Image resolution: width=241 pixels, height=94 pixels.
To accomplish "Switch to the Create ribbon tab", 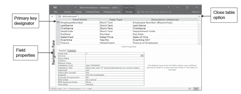I will tap(78, 12).
